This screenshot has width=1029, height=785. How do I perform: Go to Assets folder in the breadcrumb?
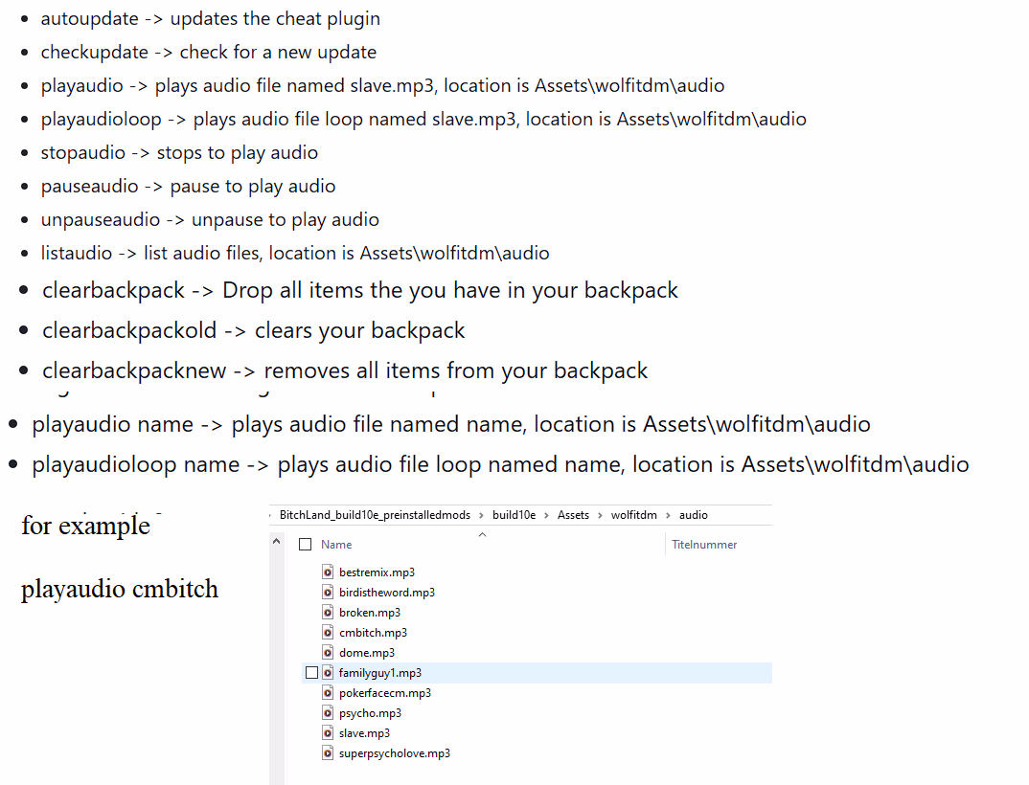click(x=573, y=515)
